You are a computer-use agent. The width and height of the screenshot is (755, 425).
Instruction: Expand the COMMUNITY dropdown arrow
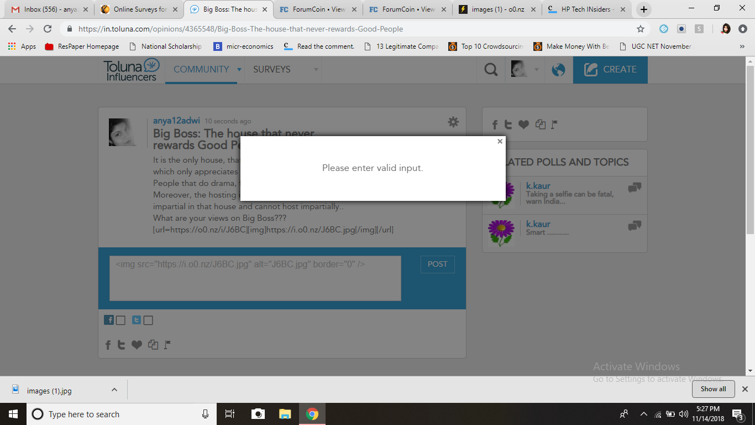(x=239, y=70)
